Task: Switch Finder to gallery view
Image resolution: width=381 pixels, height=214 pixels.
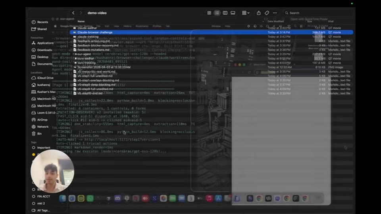Action: 233,13
